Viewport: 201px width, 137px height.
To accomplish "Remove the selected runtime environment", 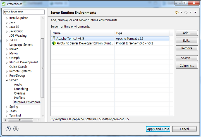I will click(x=187, y=48).
